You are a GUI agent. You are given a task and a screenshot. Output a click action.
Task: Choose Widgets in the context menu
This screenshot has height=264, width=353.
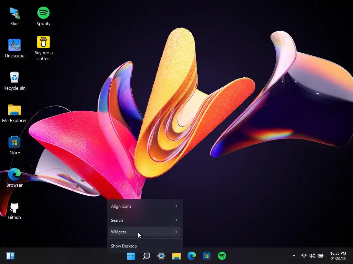click(144, 232)
